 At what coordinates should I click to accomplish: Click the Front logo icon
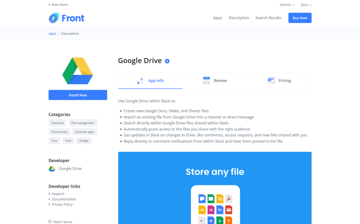[x=53, y=18]
